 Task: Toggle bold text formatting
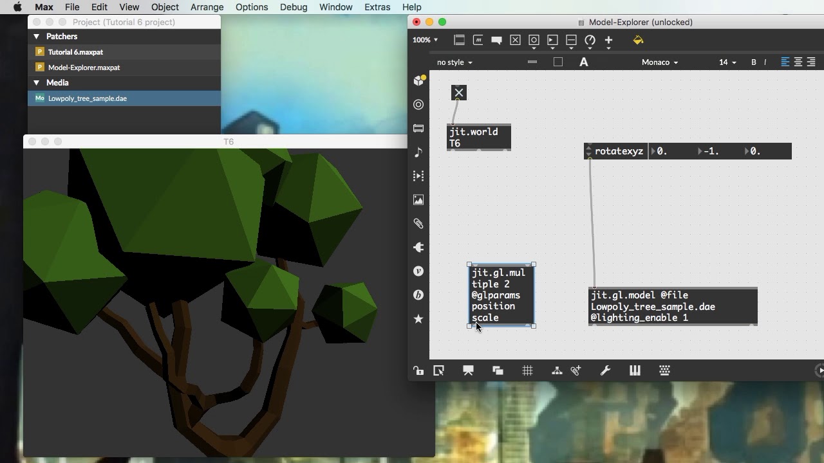coord(754,62)
